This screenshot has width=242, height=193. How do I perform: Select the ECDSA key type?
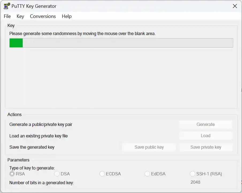(102, 174)
